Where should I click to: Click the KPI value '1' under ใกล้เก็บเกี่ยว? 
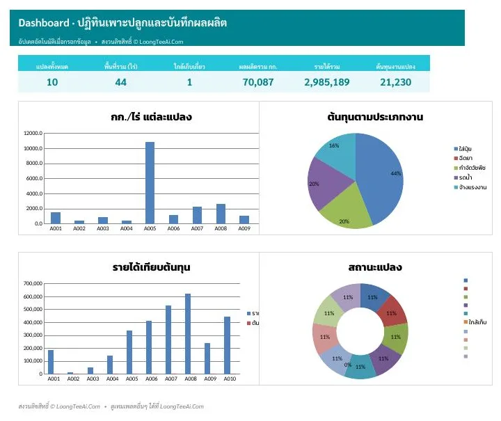(189, 82)
